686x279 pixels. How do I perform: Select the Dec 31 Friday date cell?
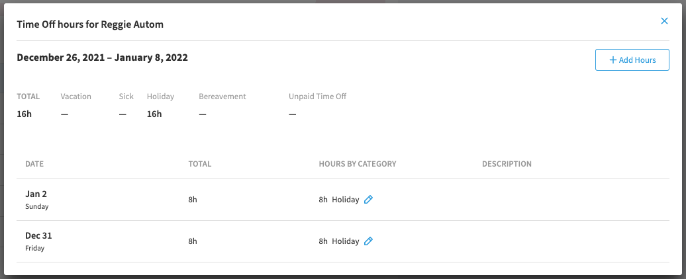pyautogui.click(x=38, y=241)
